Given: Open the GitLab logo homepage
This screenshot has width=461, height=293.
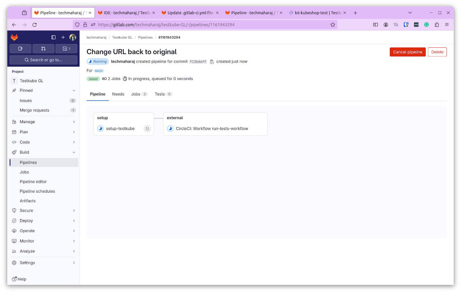Looking at the screenshot, I should click(14, 37).
